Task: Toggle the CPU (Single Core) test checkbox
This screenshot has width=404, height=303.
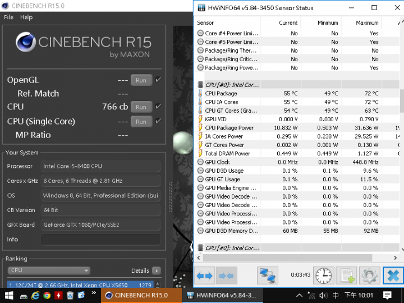Action: [158, 121]
